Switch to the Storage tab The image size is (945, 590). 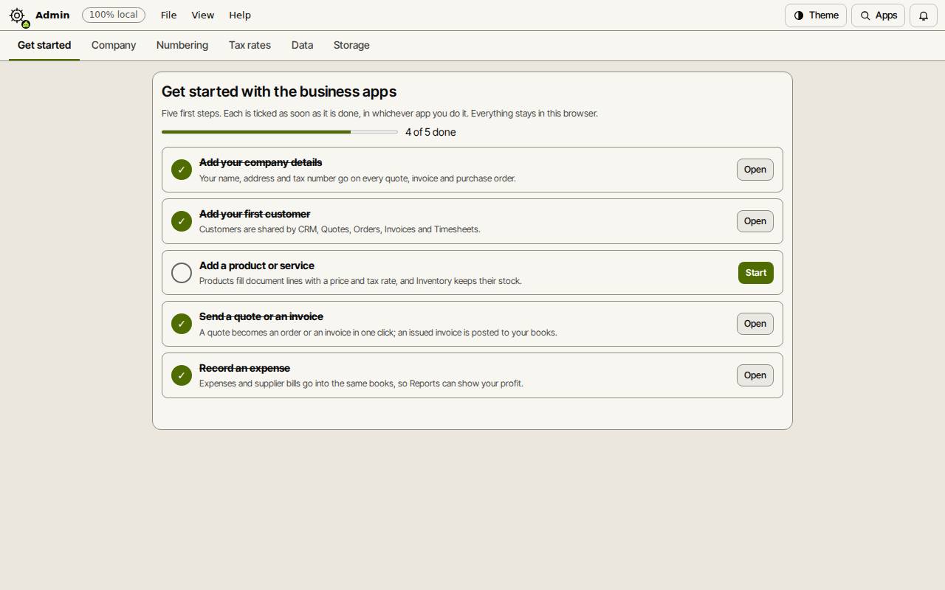coord(351,46)
